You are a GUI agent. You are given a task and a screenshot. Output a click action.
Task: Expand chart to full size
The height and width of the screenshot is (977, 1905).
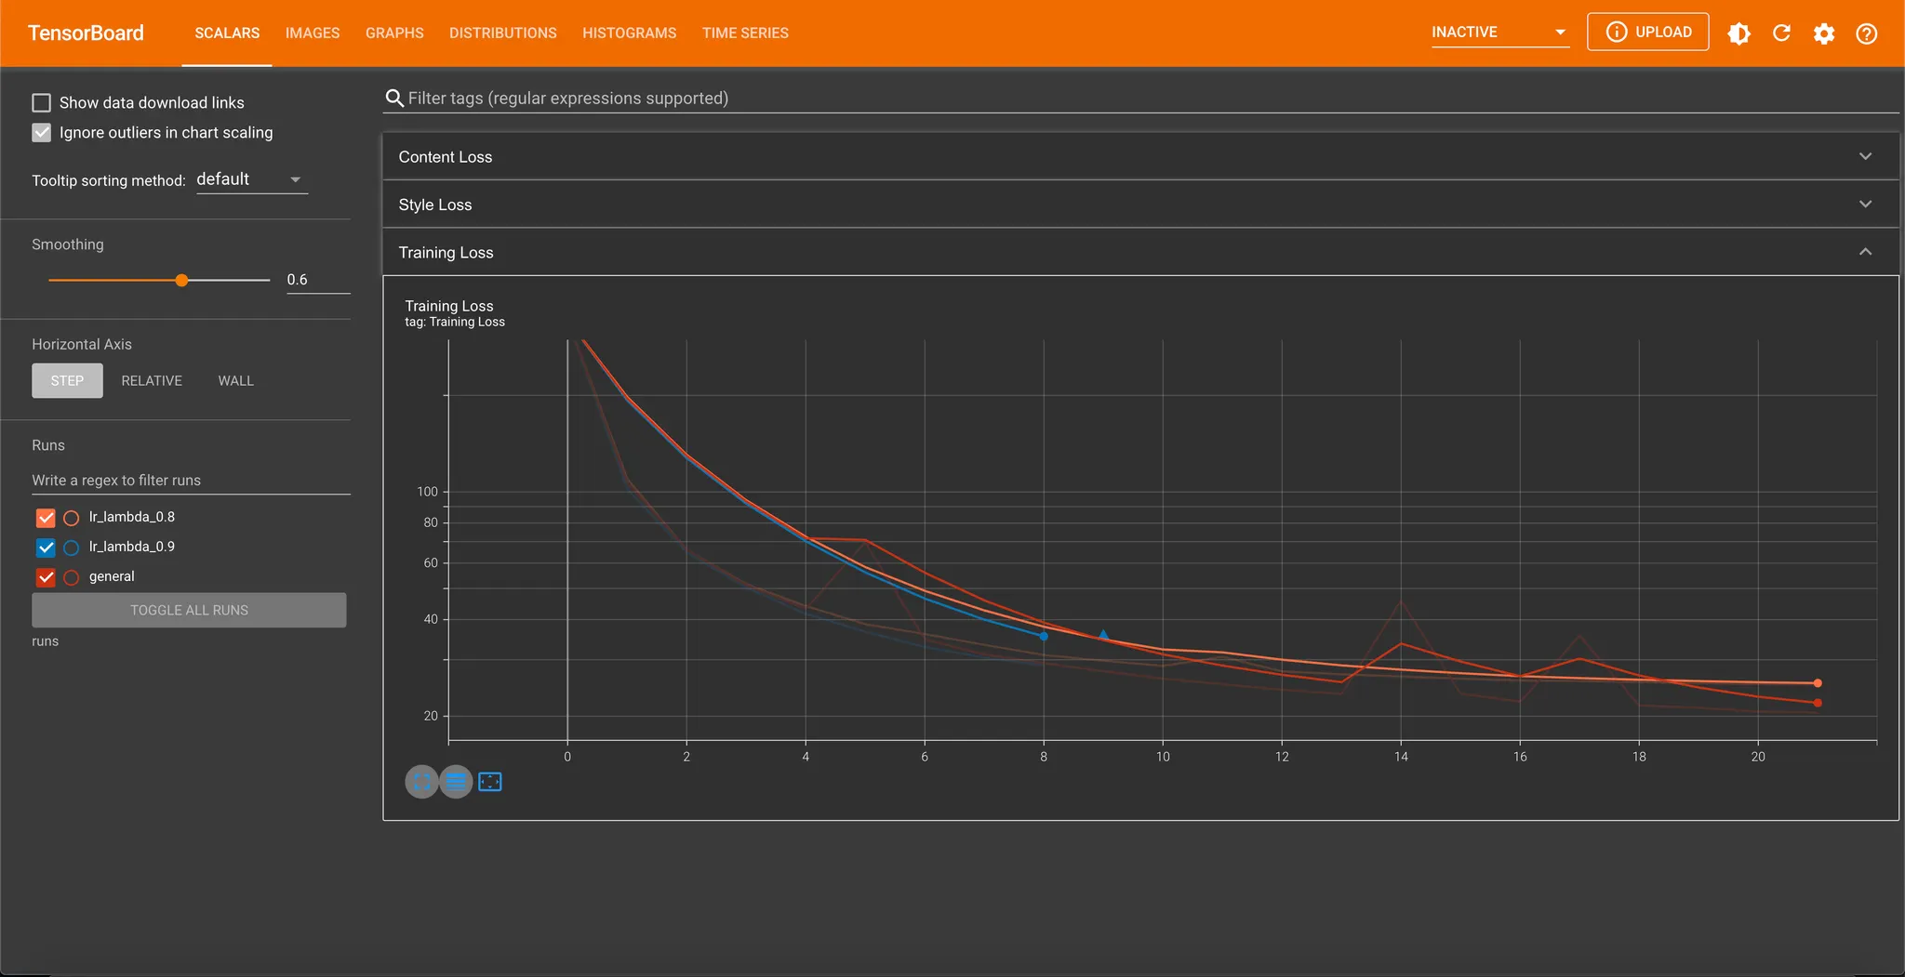(421, 782)
